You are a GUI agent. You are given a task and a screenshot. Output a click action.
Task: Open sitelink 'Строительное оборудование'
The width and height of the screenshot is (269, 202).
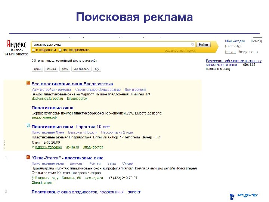[x=98, y=90]
